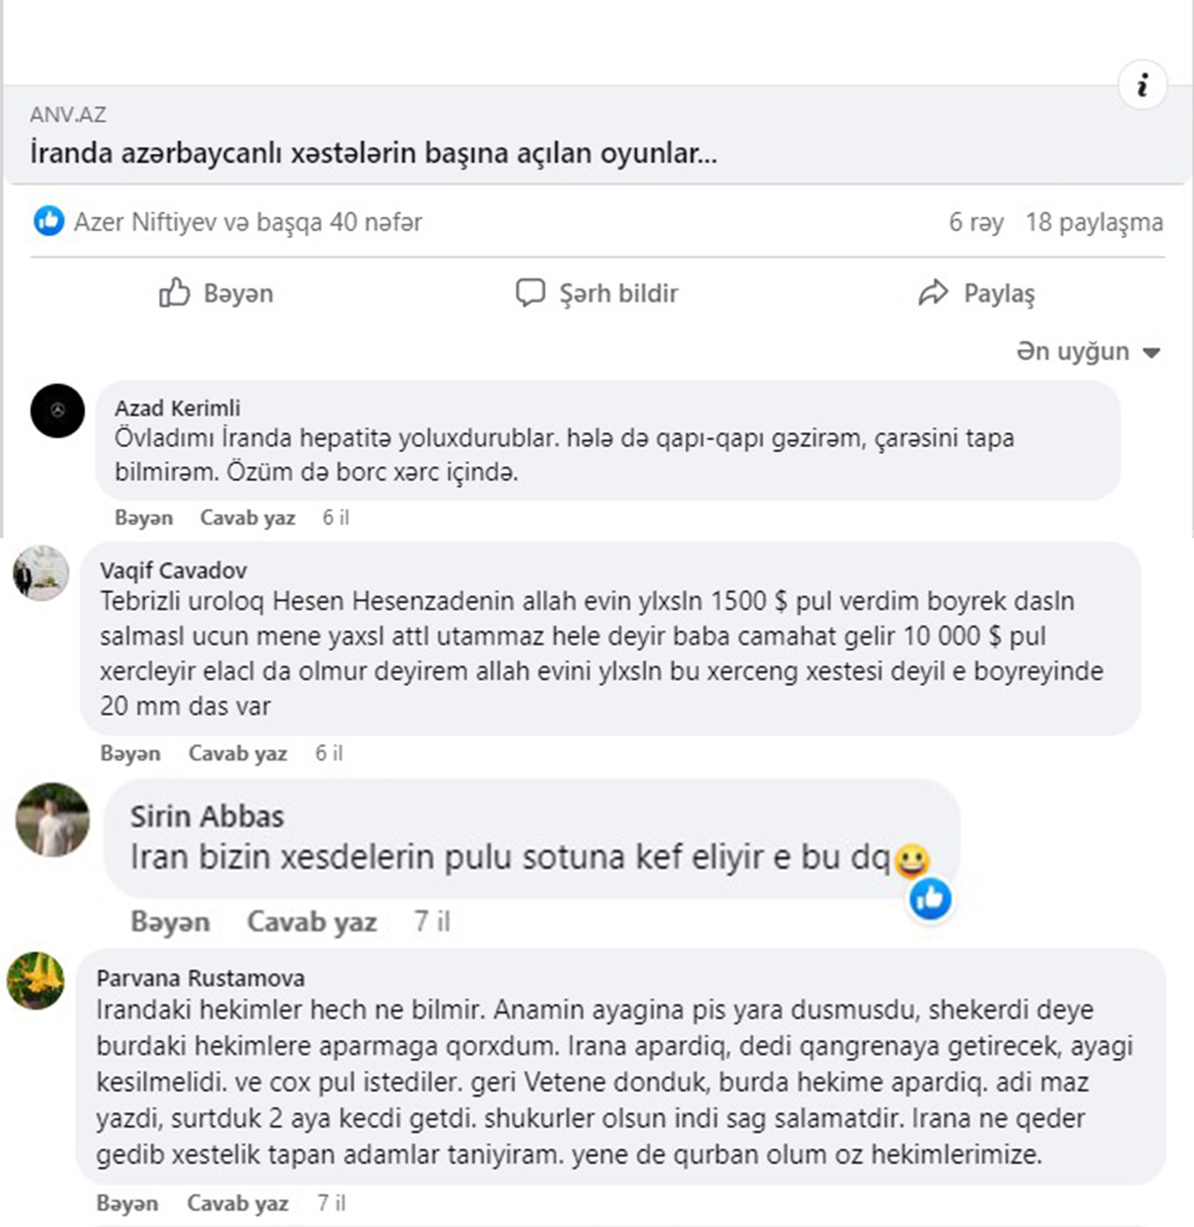
Task: Open the 6 rəy comments count
Action: pos(976,221)
